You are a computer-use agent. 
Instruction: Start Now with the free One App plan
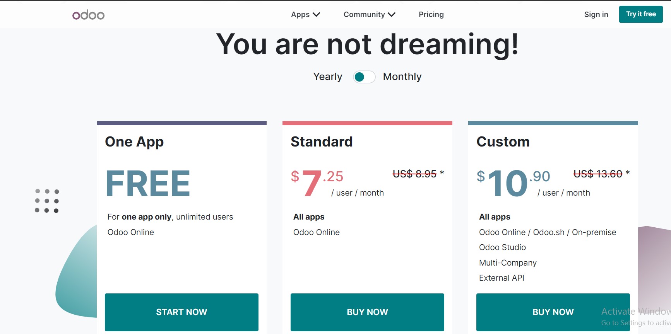coord(181,312)
